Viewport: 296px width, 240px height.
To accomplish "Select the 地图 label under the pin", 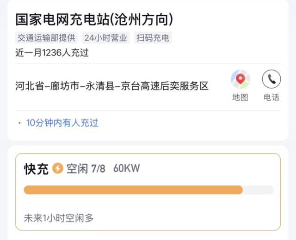I will click(x=240, y=97).
